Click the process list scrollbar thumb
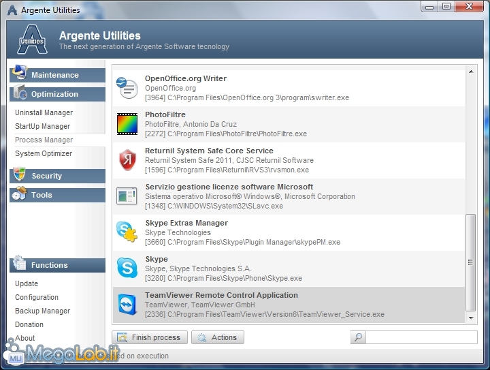The height and width of the screenshot is (370, 490). click(x=470, y=262)
